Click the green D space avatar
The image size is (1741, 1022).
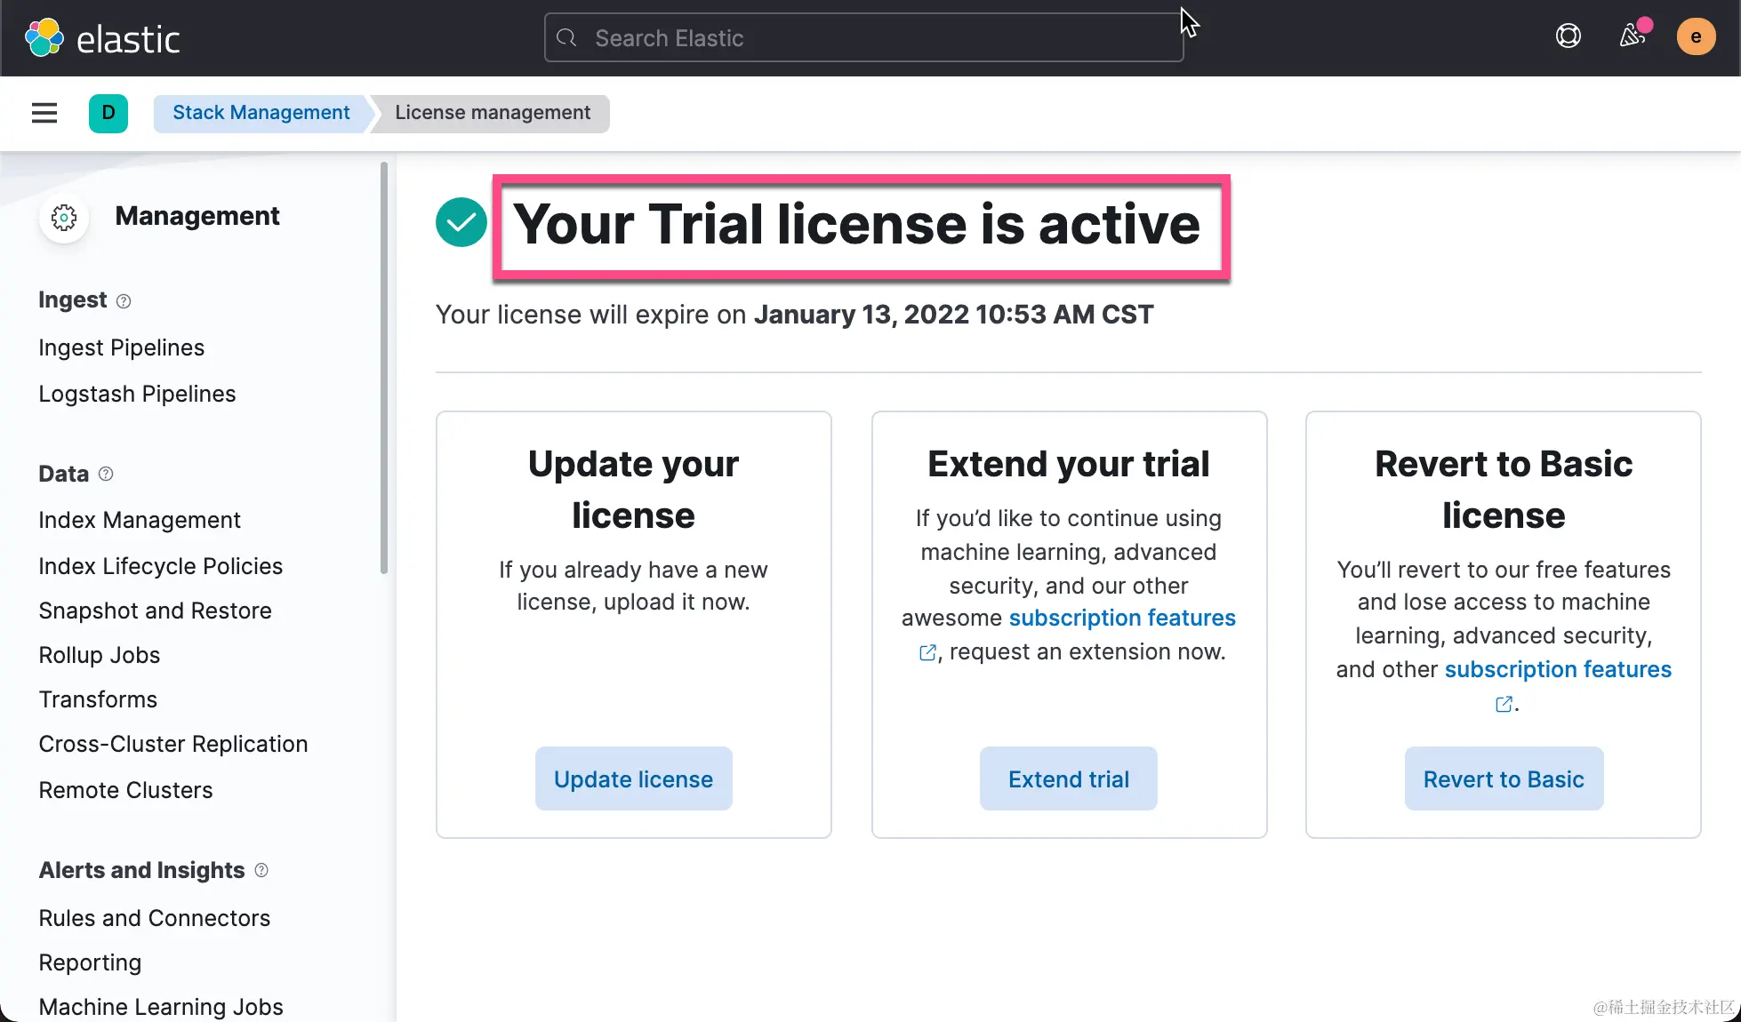tap(108, 113)
